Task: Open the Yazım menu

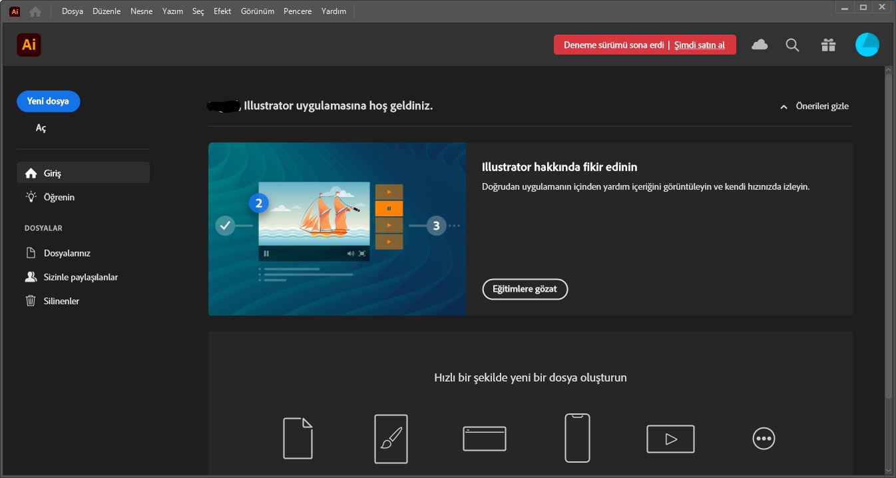Action: [x=172, y=11]
